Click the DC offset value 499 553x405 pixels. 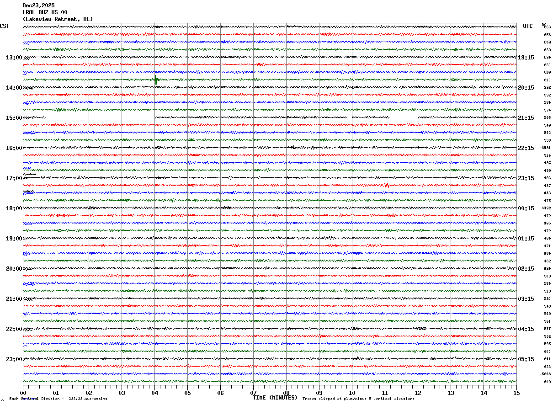(547, 171)
